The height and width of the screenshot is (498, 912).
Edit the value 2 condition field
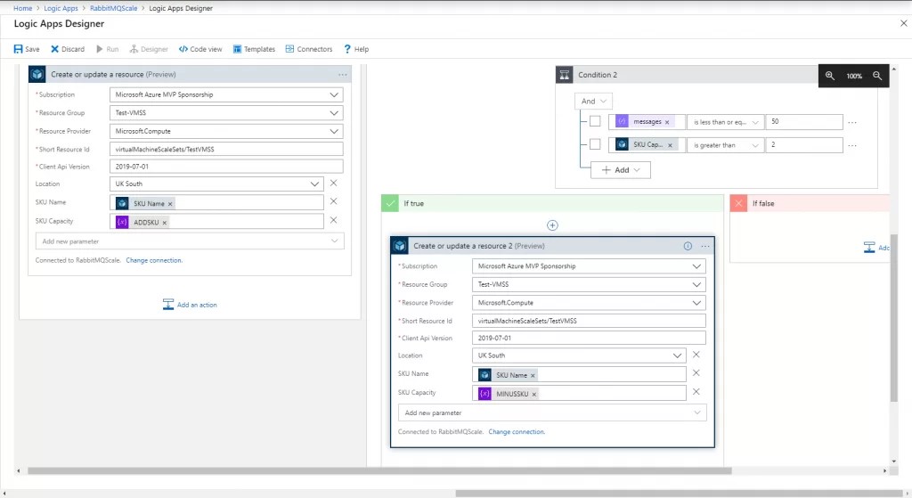click(x=804, y=145)
